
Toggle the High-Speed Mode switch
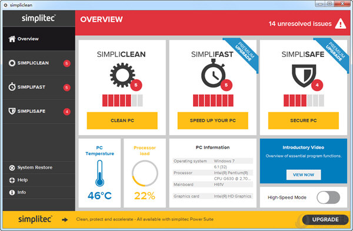click(328, 197)
